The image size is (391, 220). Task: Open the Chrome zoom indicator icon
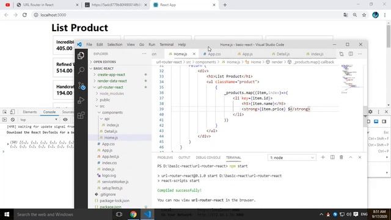click(354, 15)
